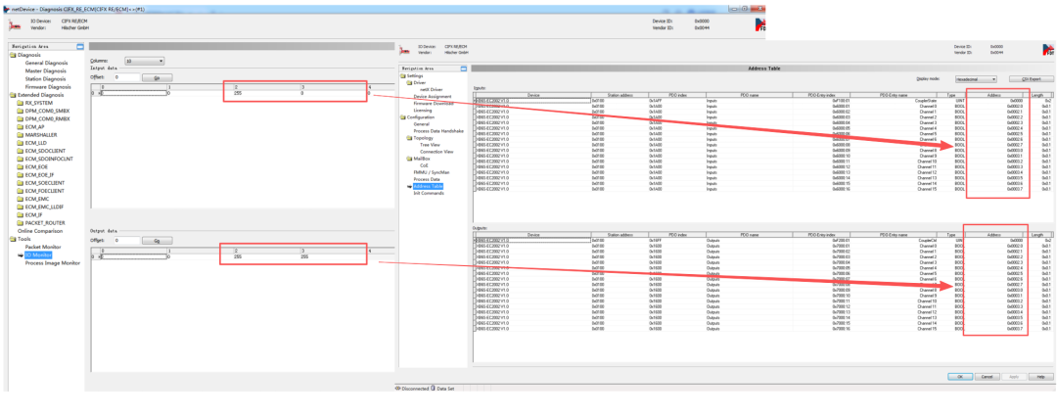1057x416 pixels.
Task: Open the Diagnosis folder icon
Action: [13, 55]
